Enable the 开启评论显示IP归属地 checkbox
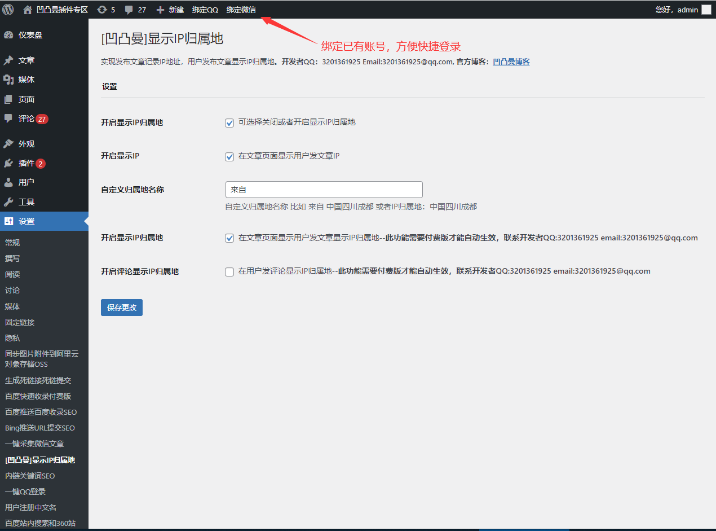This screenshot has width=716, height=531. (x=229, y=271)
